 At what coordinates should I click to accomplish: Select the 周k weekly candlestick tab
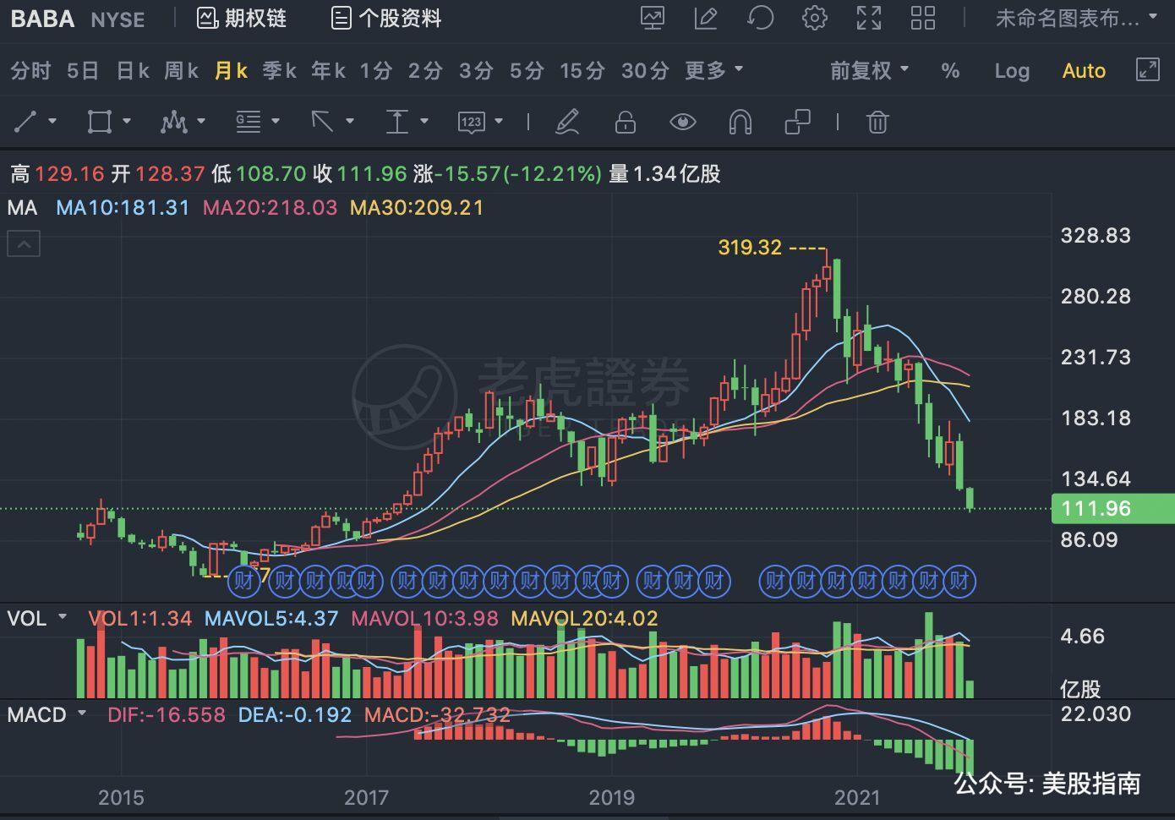[x=181, y=71]
